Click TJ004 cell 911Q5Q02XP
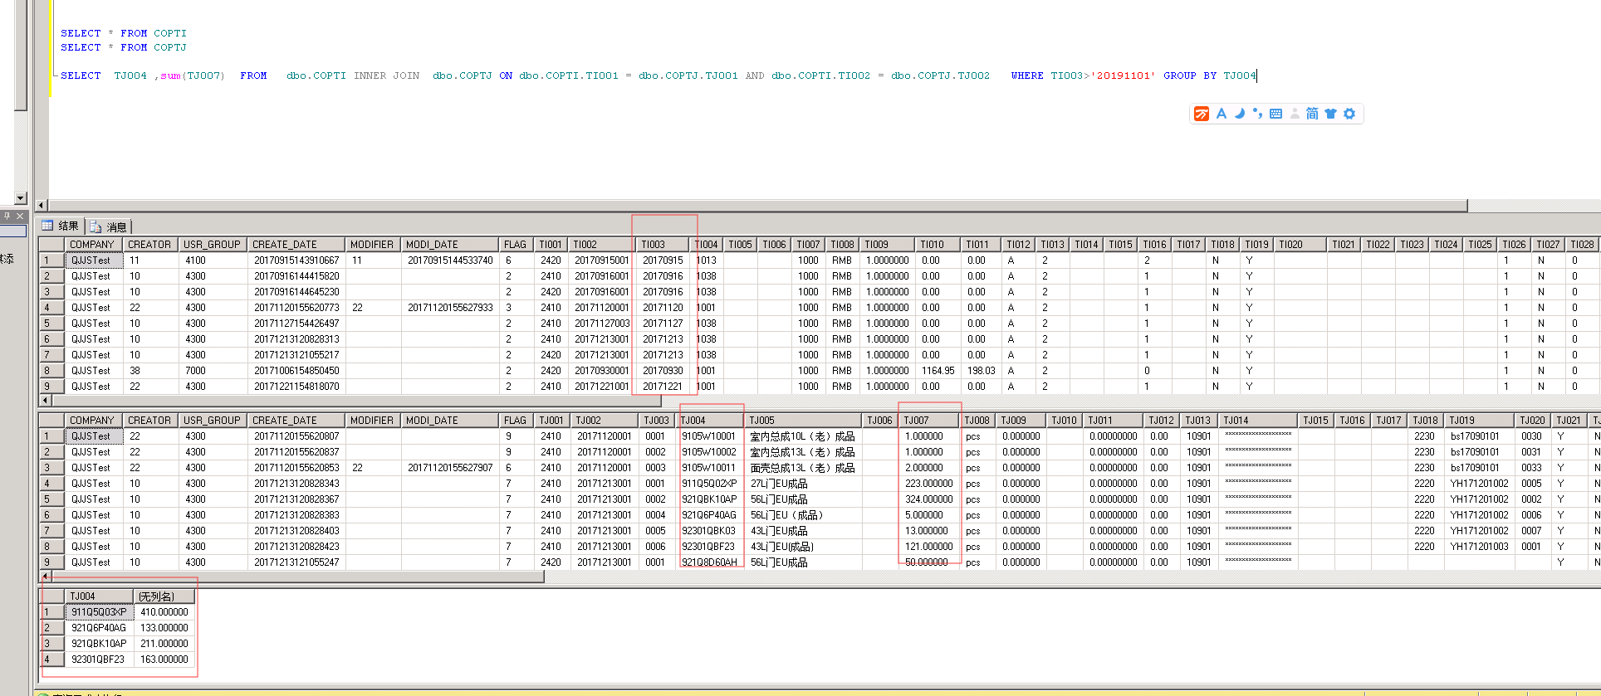This screenshot has width=1601, height=696. (x=709, y=483)
